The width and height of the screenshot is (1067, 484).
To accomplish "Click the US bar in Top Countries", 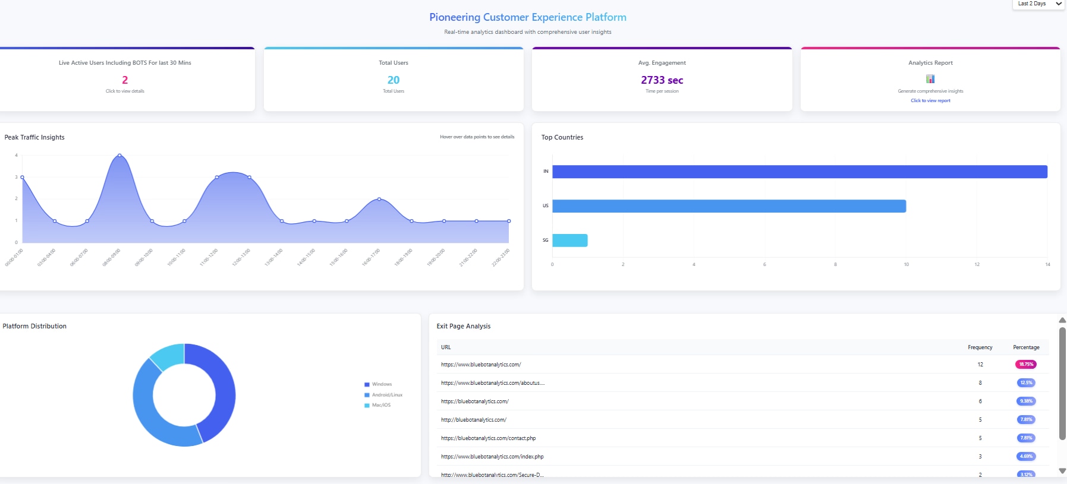I will [729, 206].
